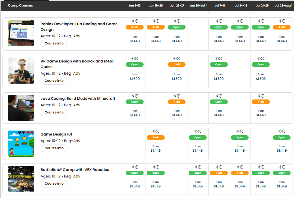This screenshot has height=198, width=294.
Task: Open Course info for Game Design 101
Action: pos(54,148)
